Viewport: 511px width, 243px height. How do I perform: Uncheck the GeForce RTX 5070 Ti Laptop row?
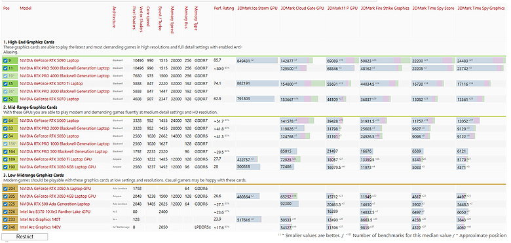5,84
